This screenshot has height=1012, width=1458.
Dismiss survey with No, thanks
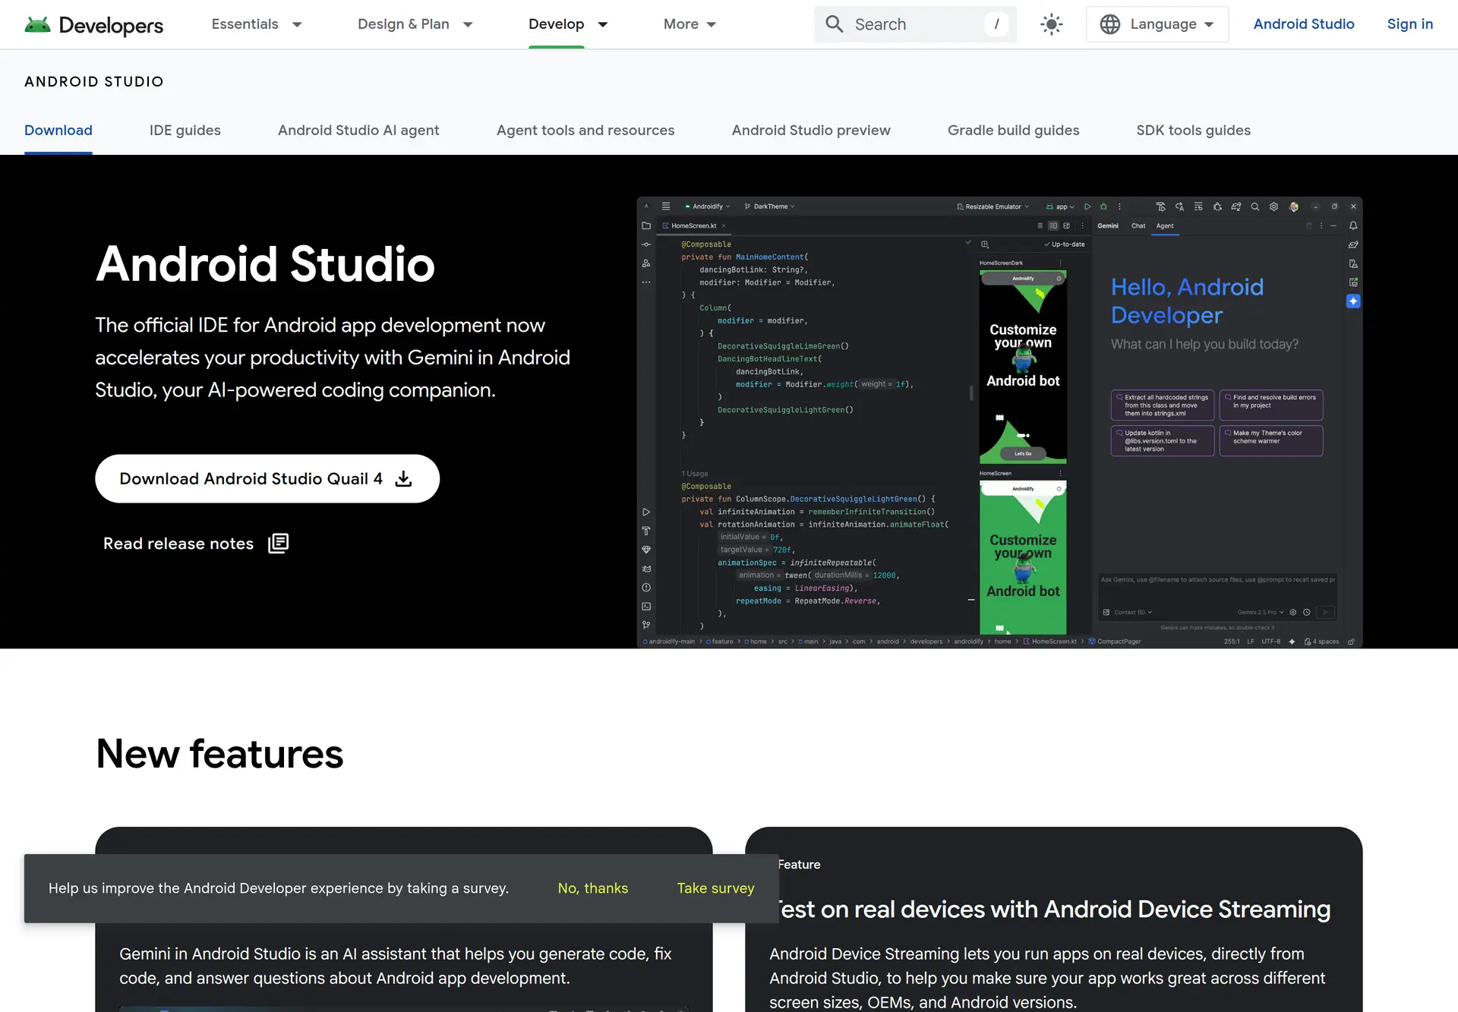[x=593, y=888]
